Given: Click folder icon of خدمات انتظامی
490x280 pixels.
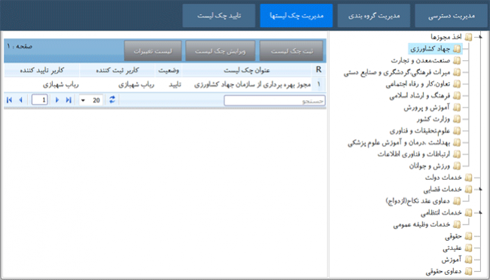Looking at the screenshot, I should (x=468, y=213).
